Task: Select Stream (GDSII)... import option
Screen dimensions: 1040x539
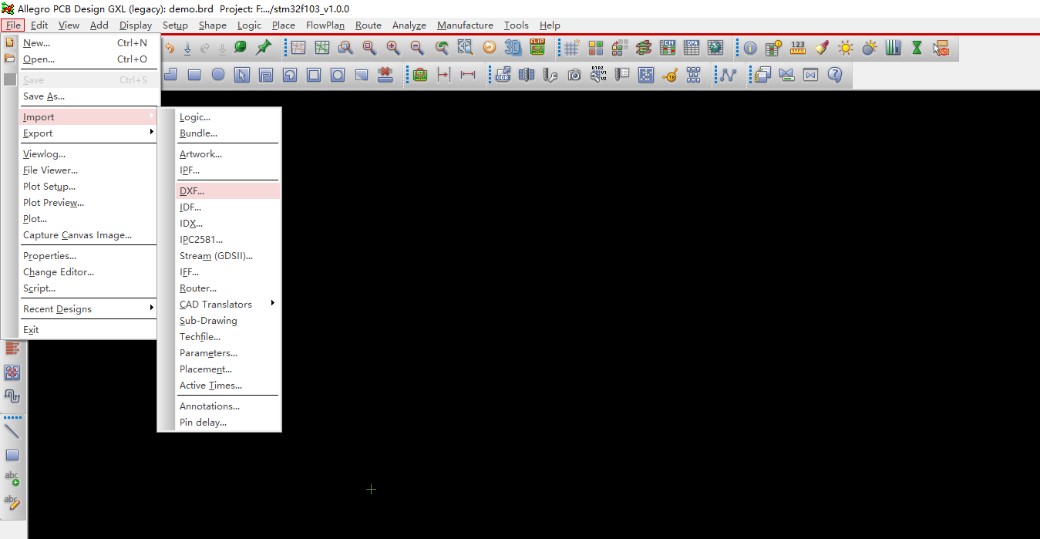Action: tap(227, 256)
